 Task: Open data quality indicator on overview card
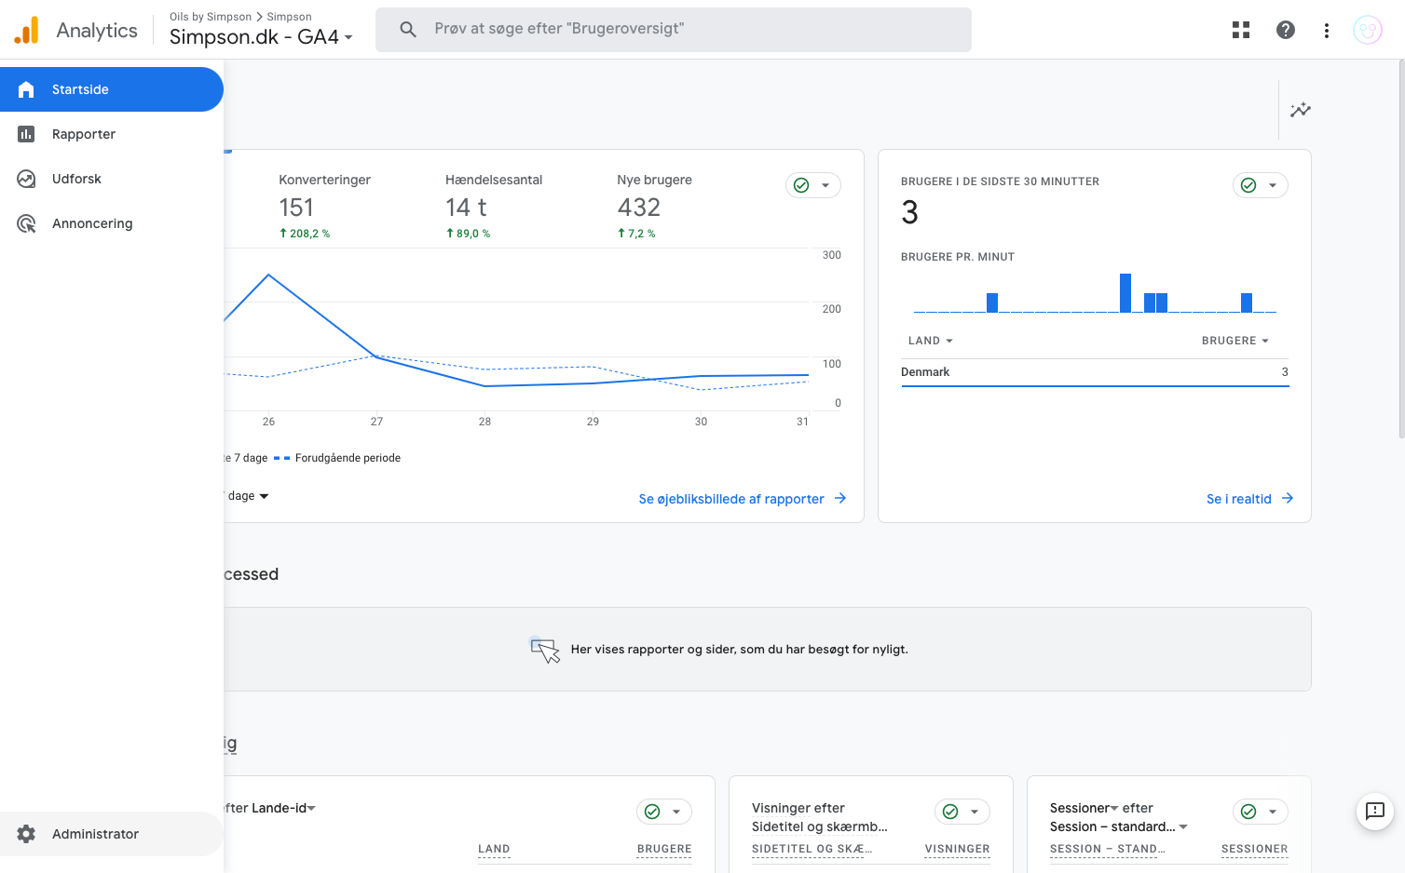coord(813,185)
